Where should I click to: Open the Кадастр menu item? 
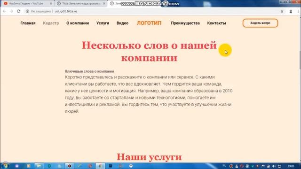[51, 23]
